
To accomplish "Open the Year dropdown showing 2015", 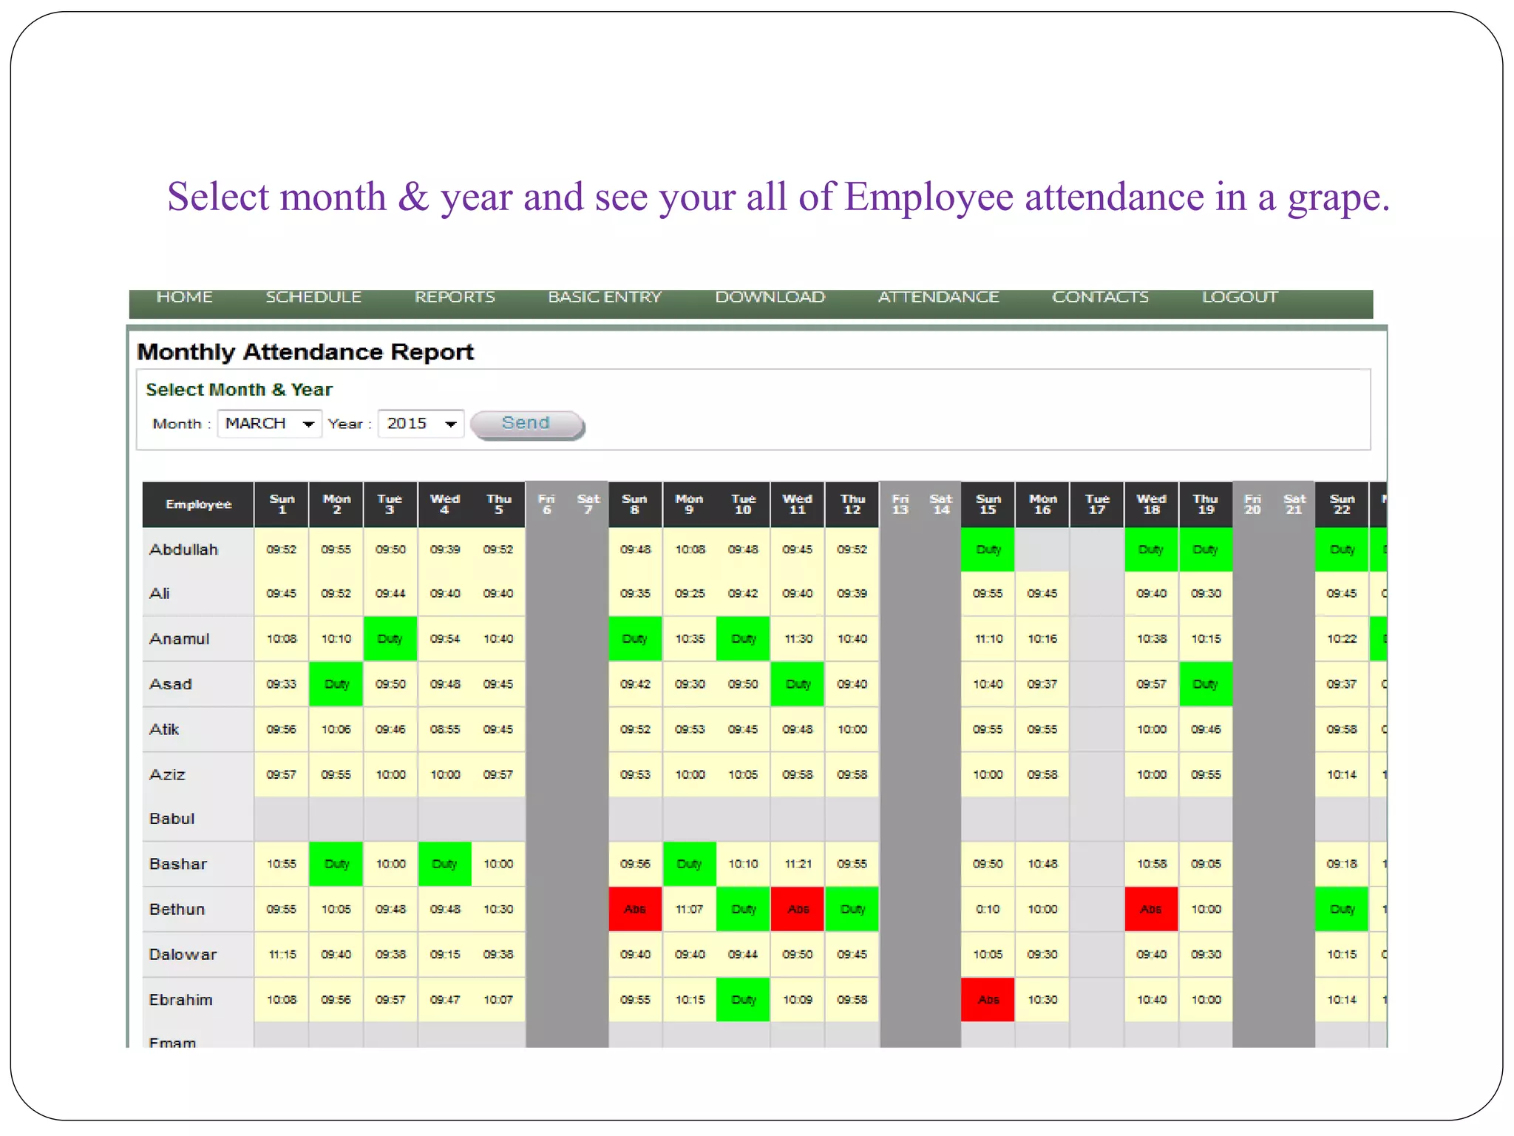I will (x=421, y=424).
